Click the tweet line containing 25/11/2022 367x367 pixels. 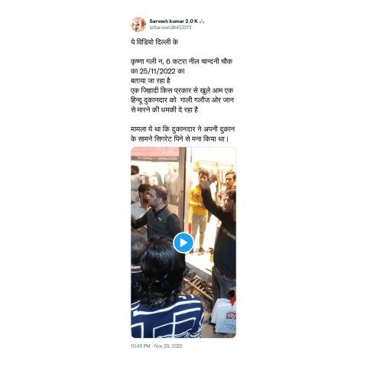click(x=158, y=71)
